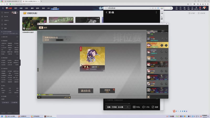Open the follow heart icon in header
This screenshot has height=118, width=210.
coord(180,8)
